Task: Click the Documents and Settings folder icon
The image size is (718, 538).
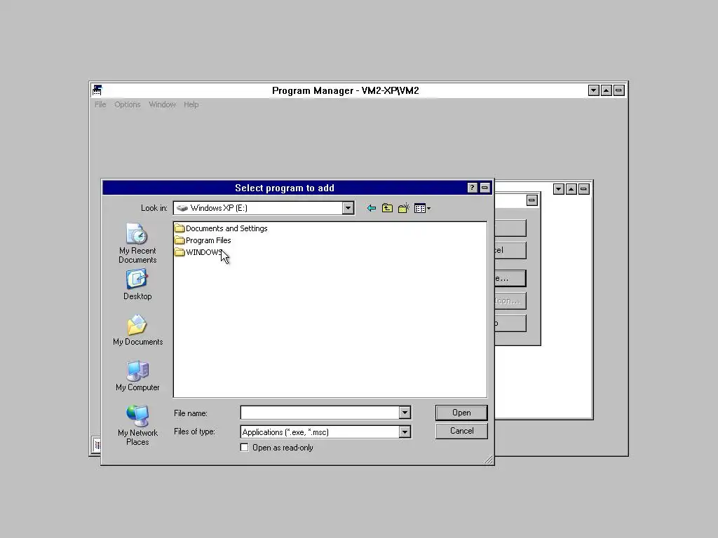Action: pos(179,228)
